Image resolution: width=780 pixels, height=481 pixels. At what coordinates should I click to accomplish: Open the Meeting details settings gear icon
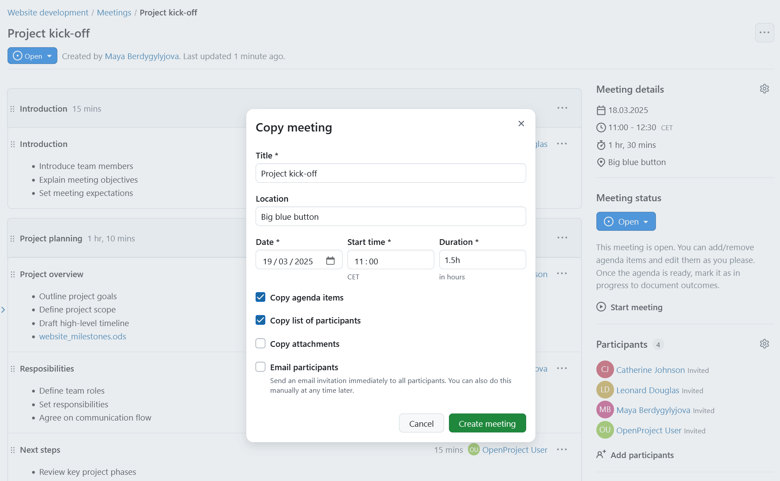coord(765,89)
